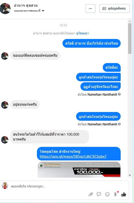Click the help icon beside the first Nanwhan Nanthanit label
Viewport: 134px width, 203px height.
click(x=119, y=94)
